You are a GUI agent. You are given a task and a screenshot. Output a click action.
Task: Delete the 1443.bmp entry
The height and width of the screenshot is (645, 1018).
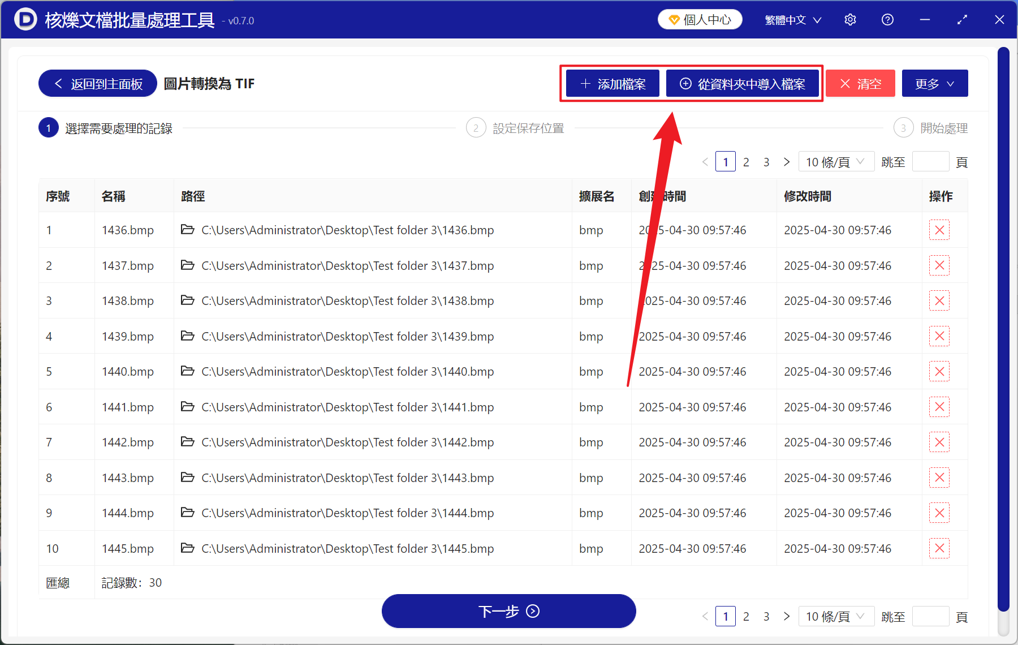pyautogui.click(x=939, y=478)
